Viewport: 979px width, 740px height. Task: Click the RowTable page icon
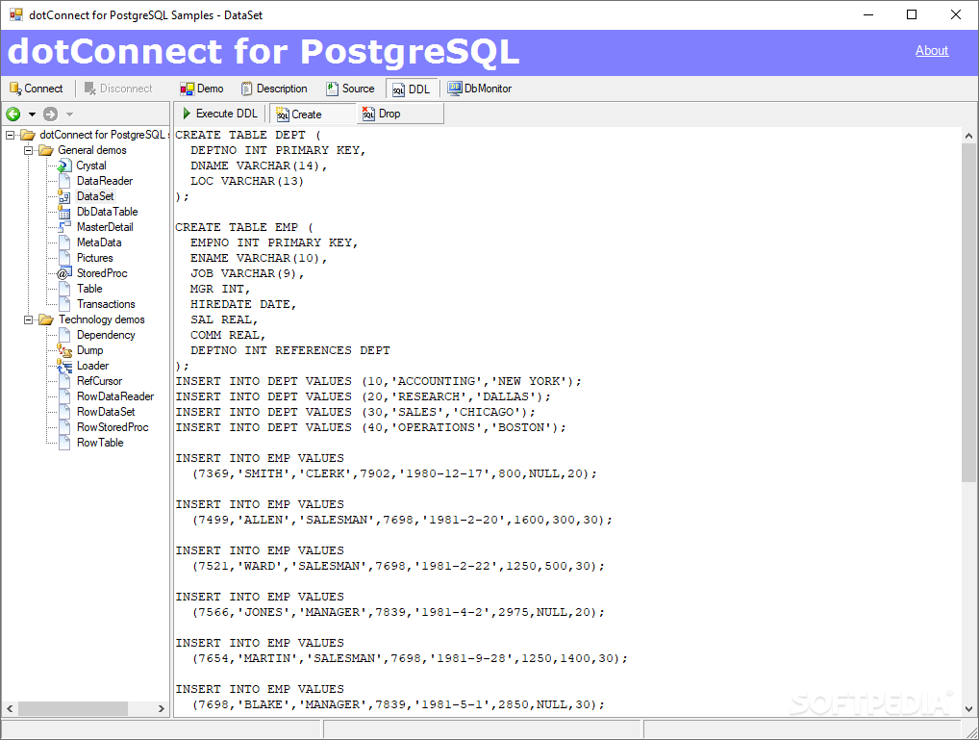point(64,443)
